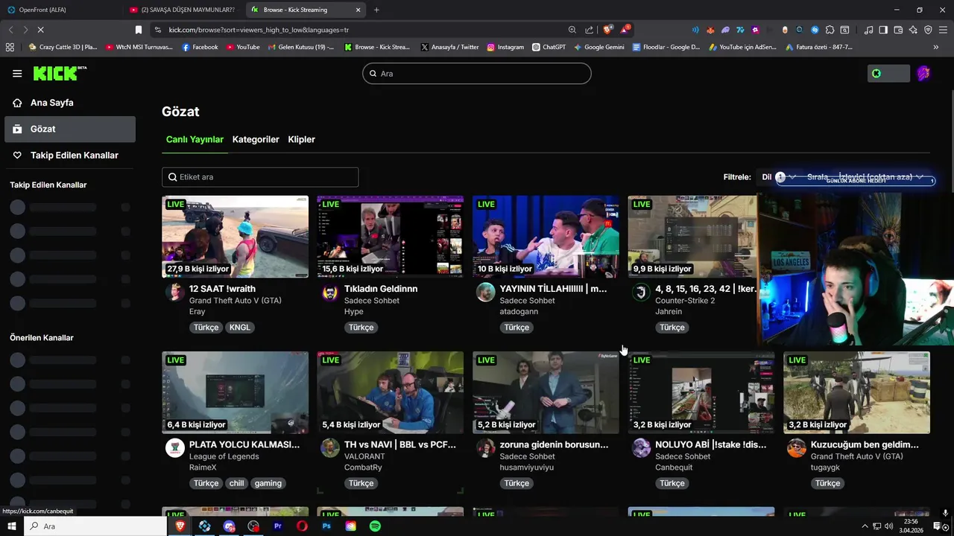The height and width of the screenshot is (536, 954).
Task: Click Jahrein channel avatar
Action: click(x=641, y=292)
